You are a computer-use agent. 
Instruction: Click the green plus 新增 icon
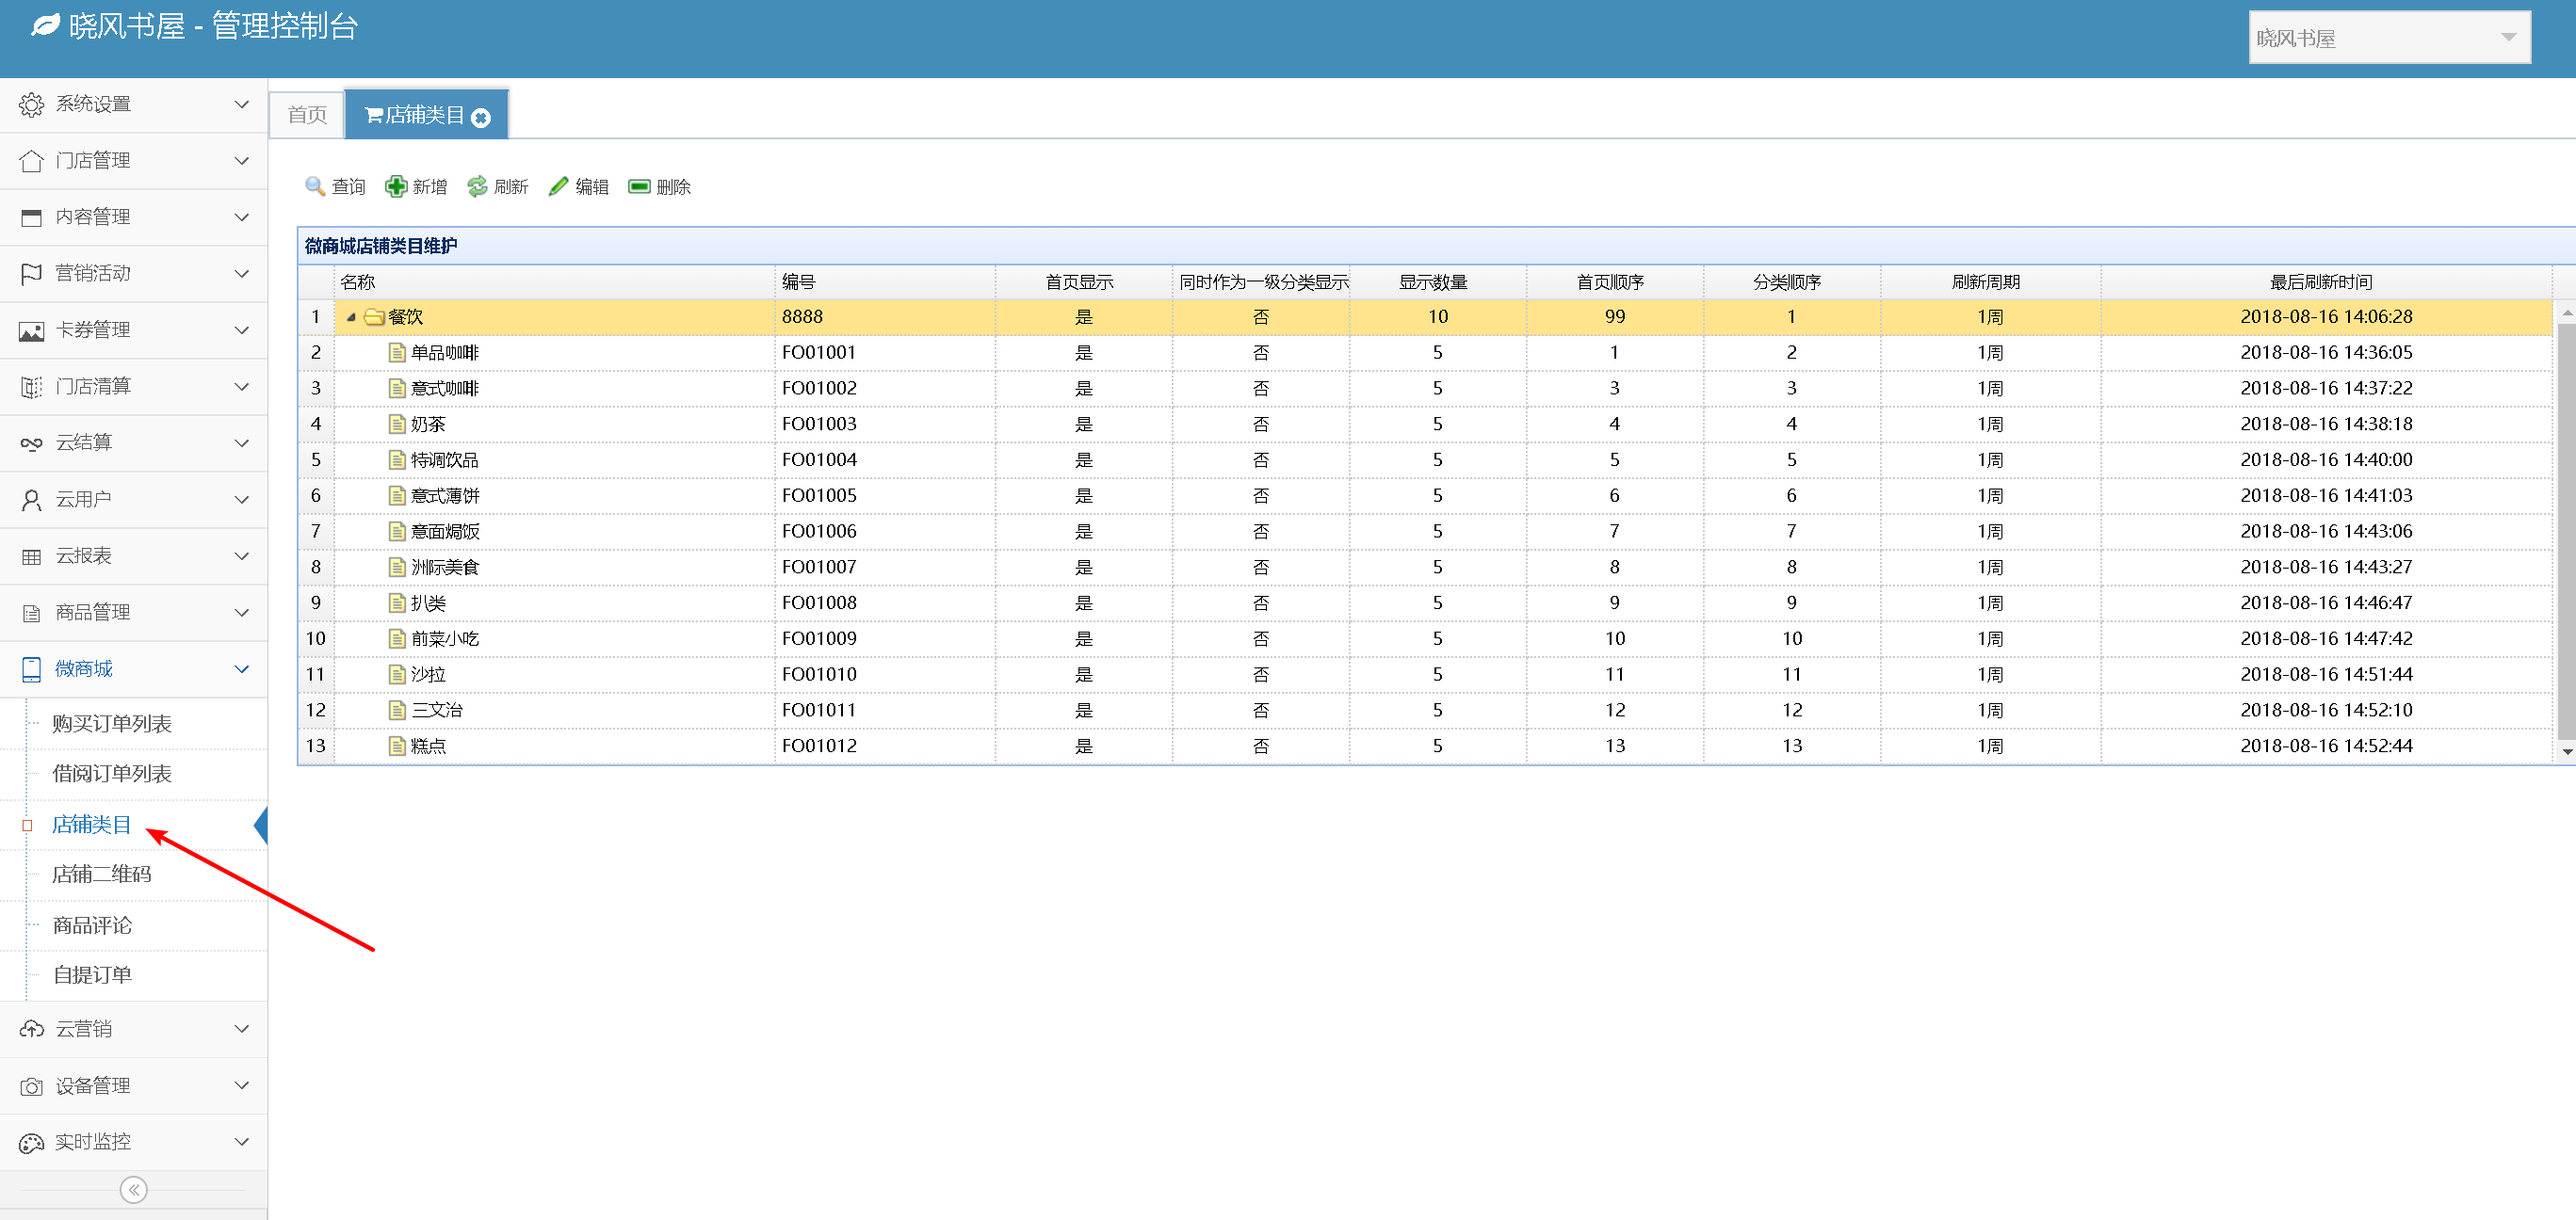pyautogui.click(x=396, y=185)
